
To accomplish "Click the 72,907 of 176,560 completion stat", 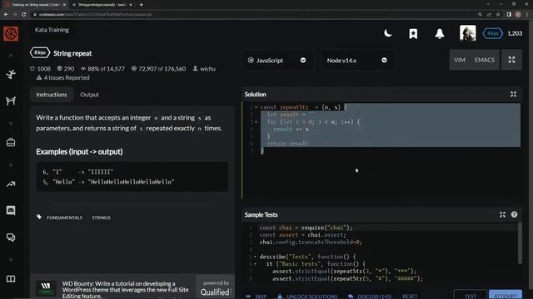I will point(158,69).
